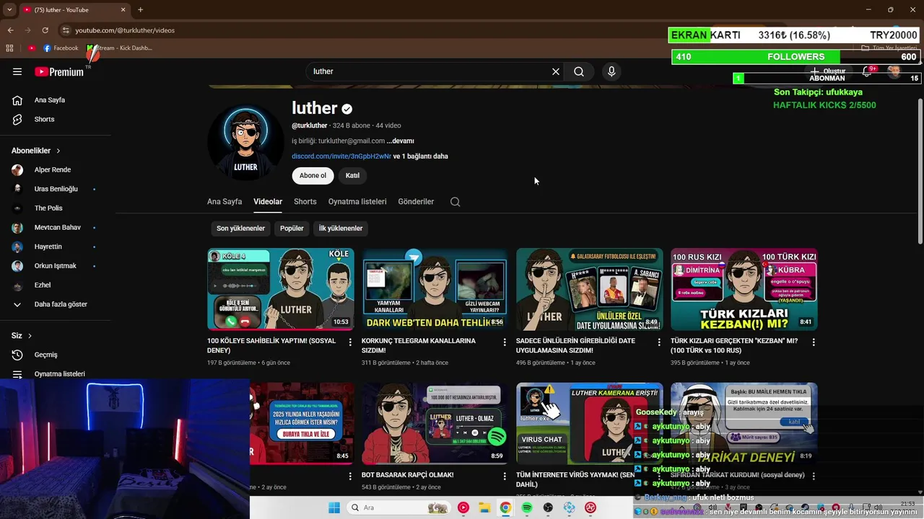Image resolution: width=924 pixels, height=519 pixels.
Task: Select the Videolar tab
Action: click(268, 202)
